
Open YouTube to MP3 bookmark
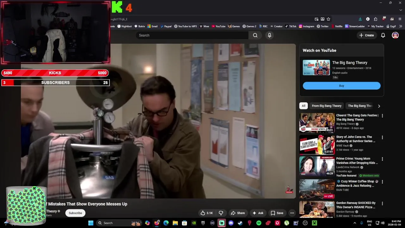tap(185, 26)
